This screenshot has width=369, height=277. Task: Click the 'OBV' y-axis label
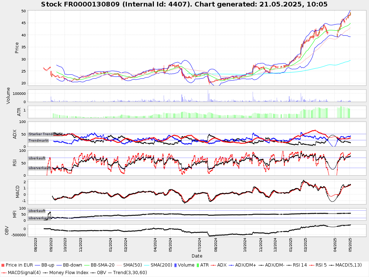click(6, 230)
